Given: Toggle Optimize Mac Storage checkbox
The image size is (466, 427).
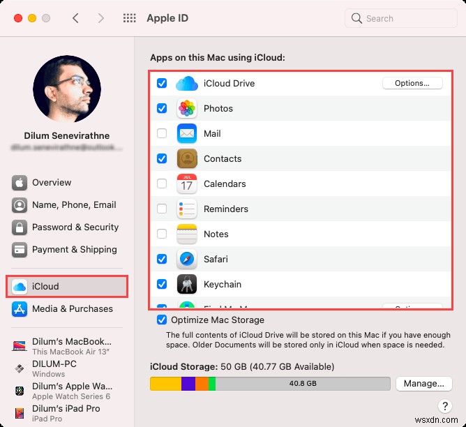Looking at the screenshot, I should tap(162, 320).
